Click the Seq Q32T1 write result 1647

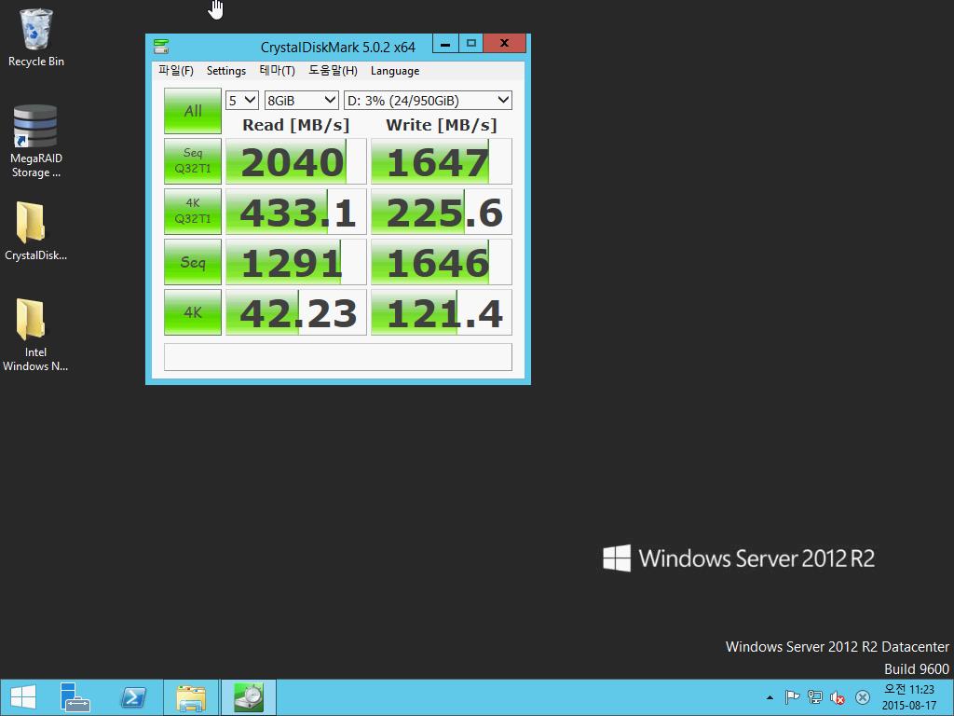click(x=441, y=161)
